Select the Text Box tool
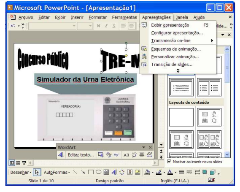240x192 pixels. pyautogui.click(x=106, y=172)
